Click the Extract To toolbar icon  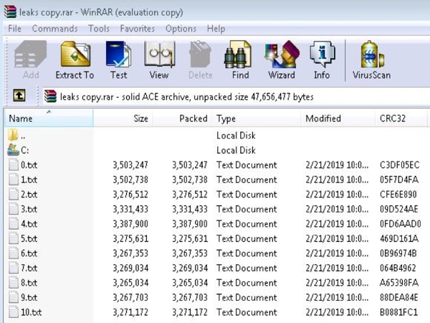(x=75, y=54)
